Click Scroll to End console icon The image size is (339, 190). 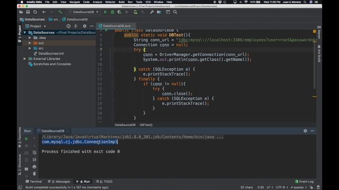(34, 159)
